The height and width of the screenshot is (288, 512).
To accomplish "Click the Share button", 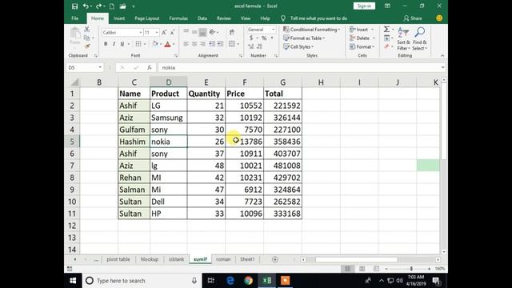I will coord(413,18).
